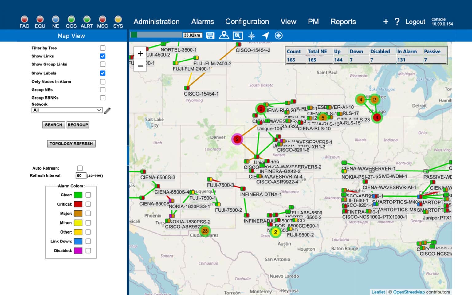Uncheck the Show Links checkbox
The height and width of the screenshot is (295, 472).
point(103,56)
